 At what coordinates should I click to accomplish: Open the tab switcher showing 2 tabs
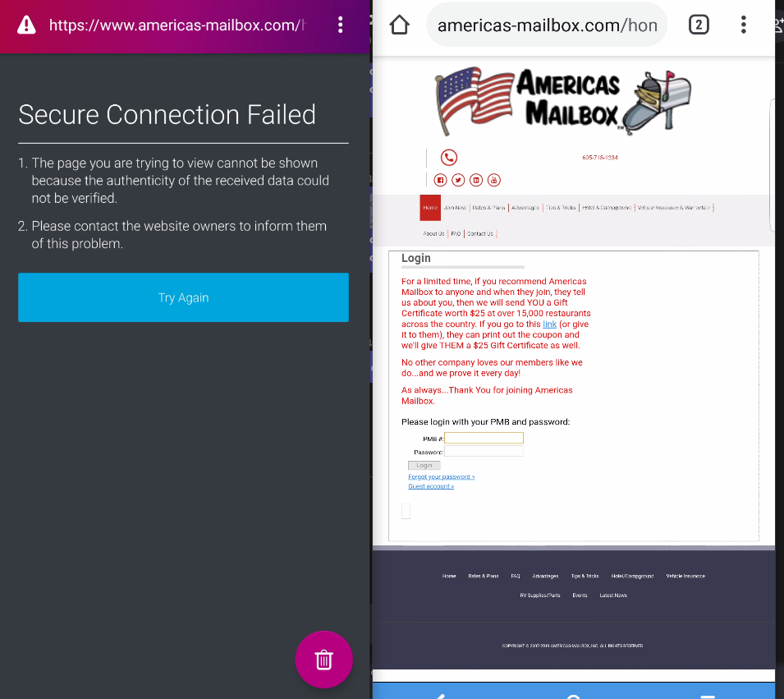click(699, 25)
